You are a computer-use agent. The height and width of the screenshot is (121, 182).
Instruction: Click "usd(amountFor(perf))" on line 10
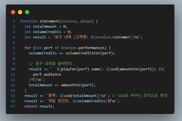[133, 69]
